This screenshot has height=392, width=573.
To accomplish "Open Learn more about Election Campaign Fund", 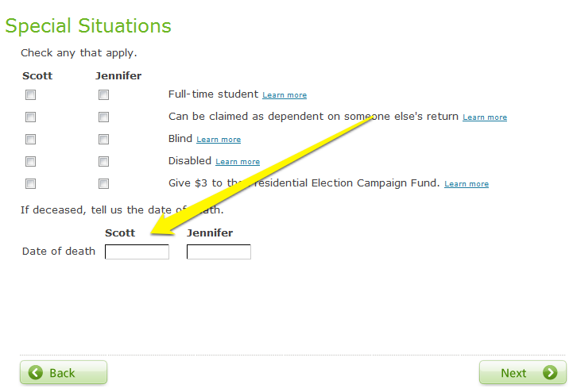I will click(x=467, y=184).
